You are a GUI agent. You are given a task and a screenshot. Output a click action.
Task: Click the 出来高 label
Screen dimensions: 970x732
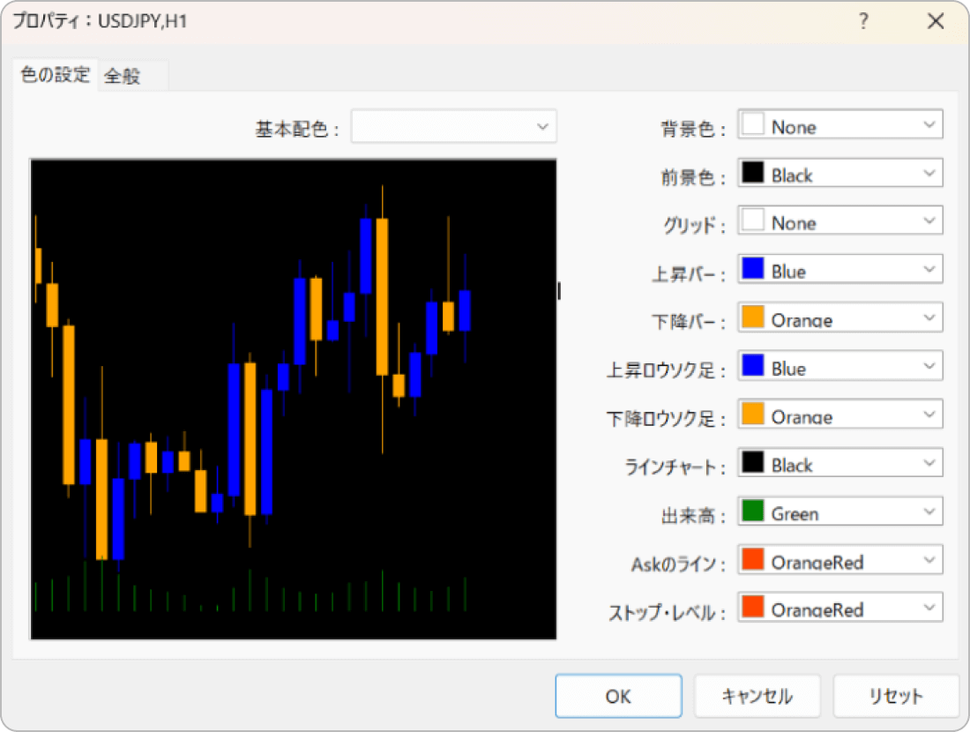click(x=693, y=516)
